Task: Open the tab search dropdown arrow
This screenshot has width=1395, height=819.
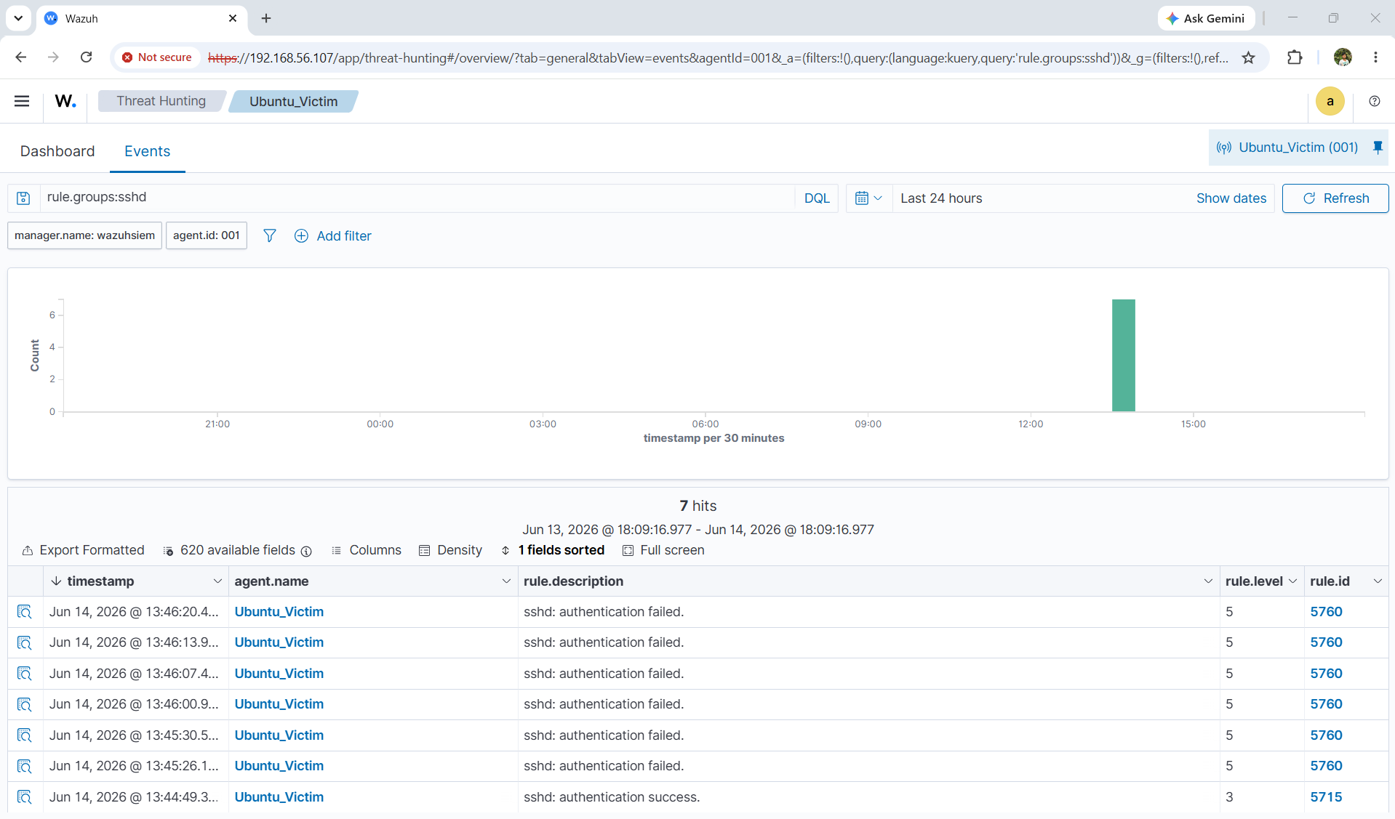Action: point(18,18)
